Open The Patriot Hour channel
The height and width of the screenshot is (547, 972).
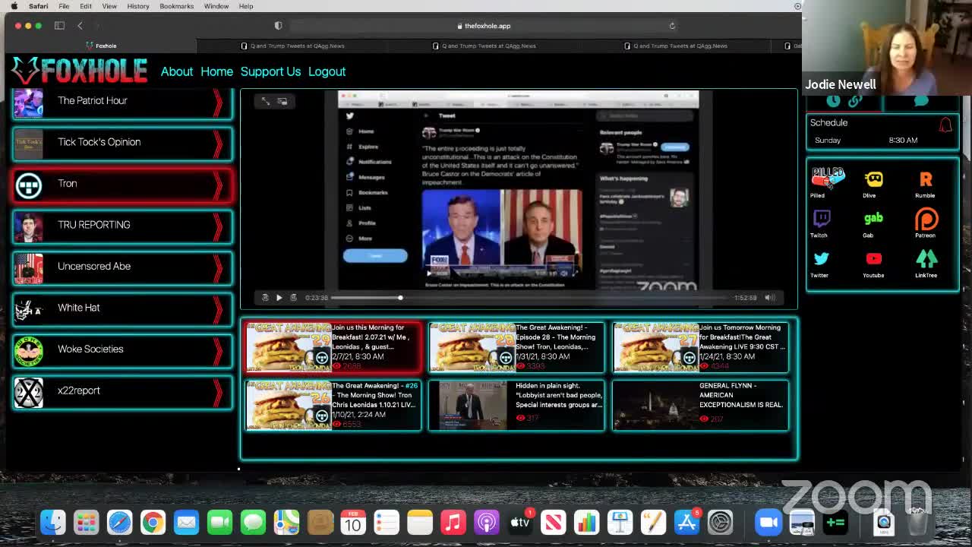(122, 101)
